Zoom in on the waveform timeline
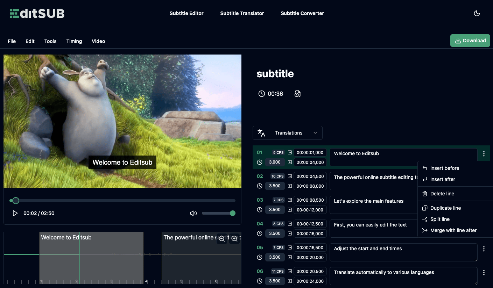 pos(234,239)
